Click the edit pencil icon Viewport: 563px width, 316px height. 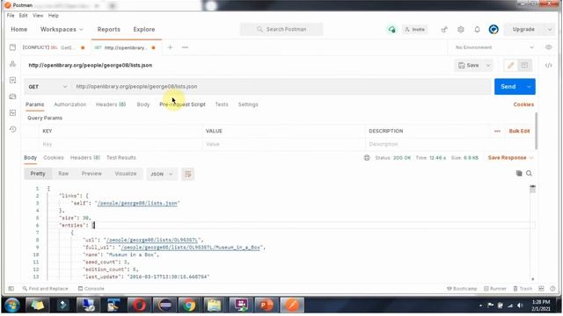pyautogui.click(x=510, y=65)
